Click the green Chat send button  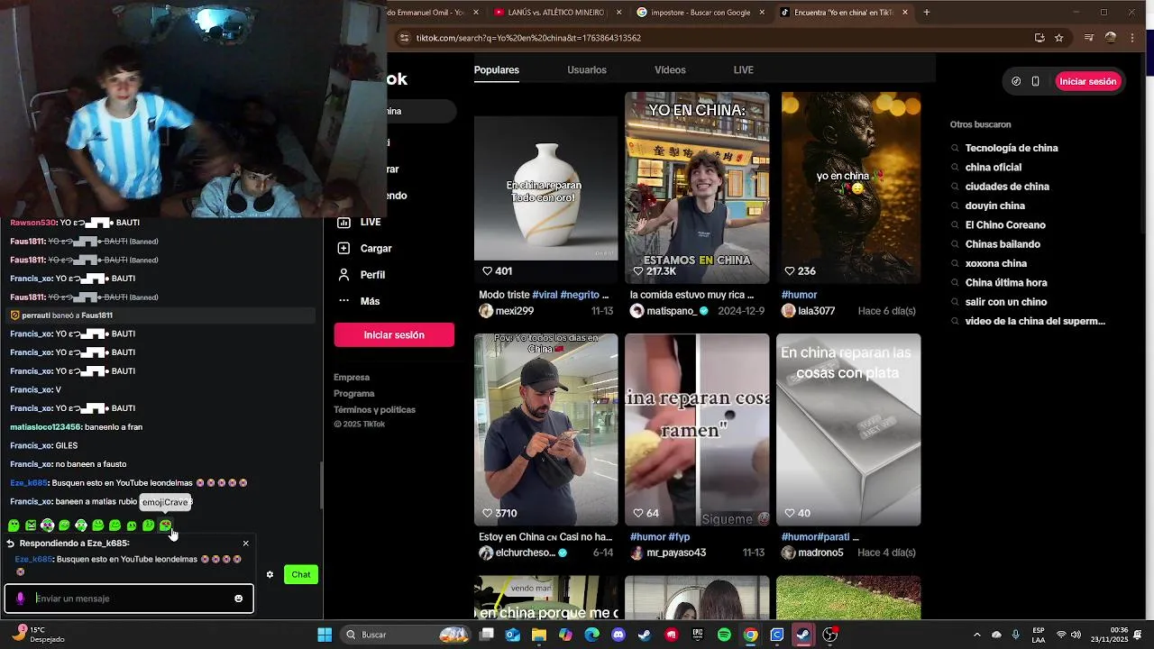(x=301, y=574)
